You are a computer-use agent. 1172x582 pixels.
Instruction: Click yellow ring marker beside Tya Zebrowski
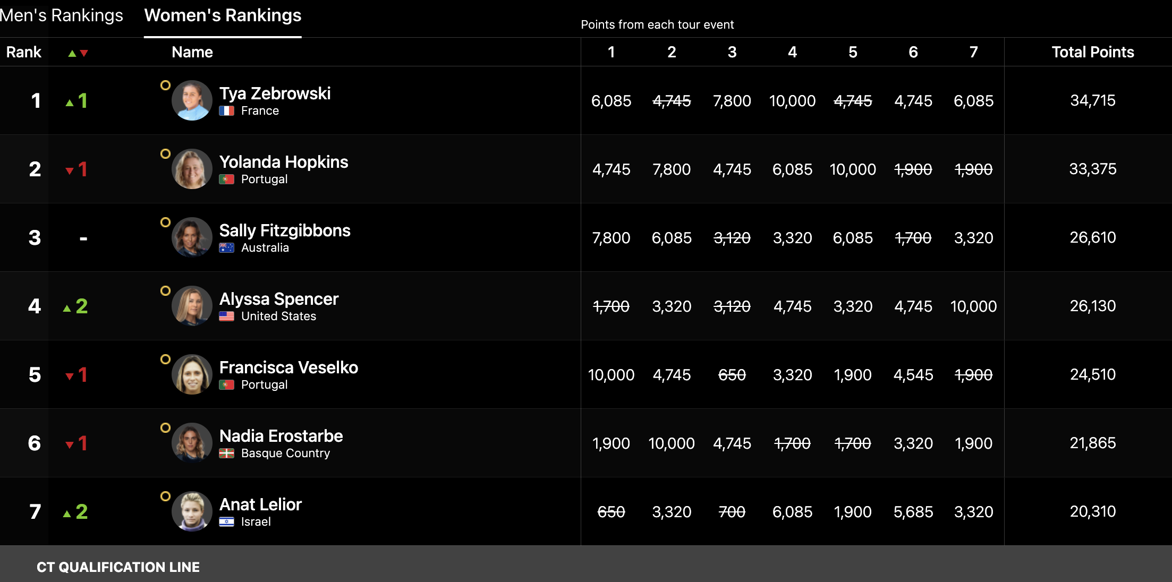tap(165, 85)
